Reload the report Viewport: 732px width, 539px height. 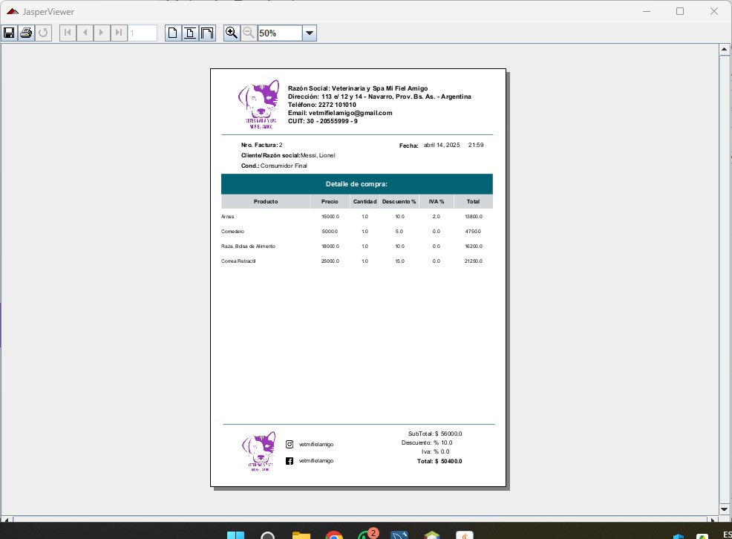[x=43, y=33]
